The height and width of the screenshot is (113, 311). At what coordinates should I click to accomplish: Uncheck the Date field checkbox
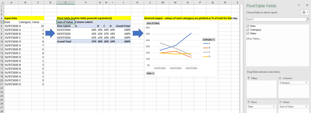tap(247, 26)
